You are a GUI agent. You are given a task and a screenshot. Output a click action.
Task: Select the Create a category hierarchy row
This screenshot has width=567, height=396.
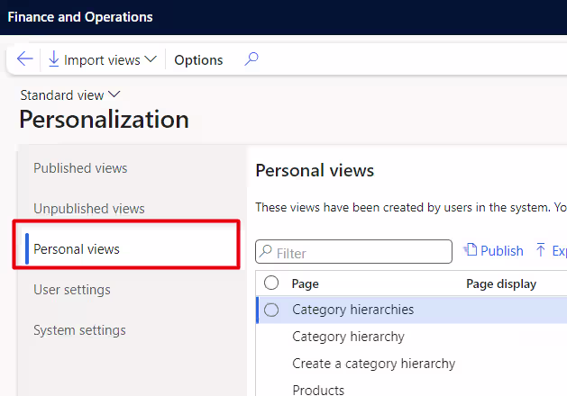coord(373,364)
